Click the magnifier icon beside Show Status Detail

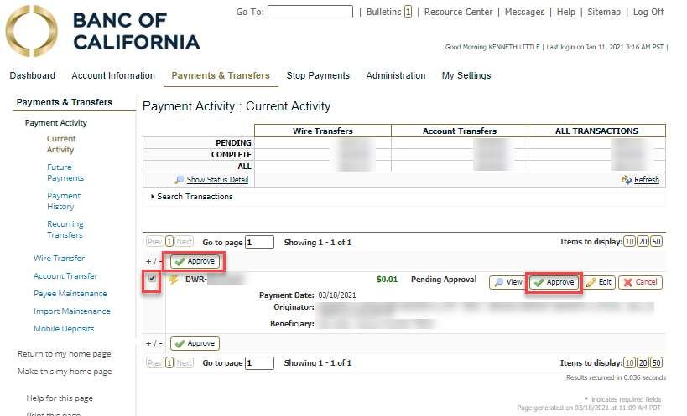click(179, 180)
